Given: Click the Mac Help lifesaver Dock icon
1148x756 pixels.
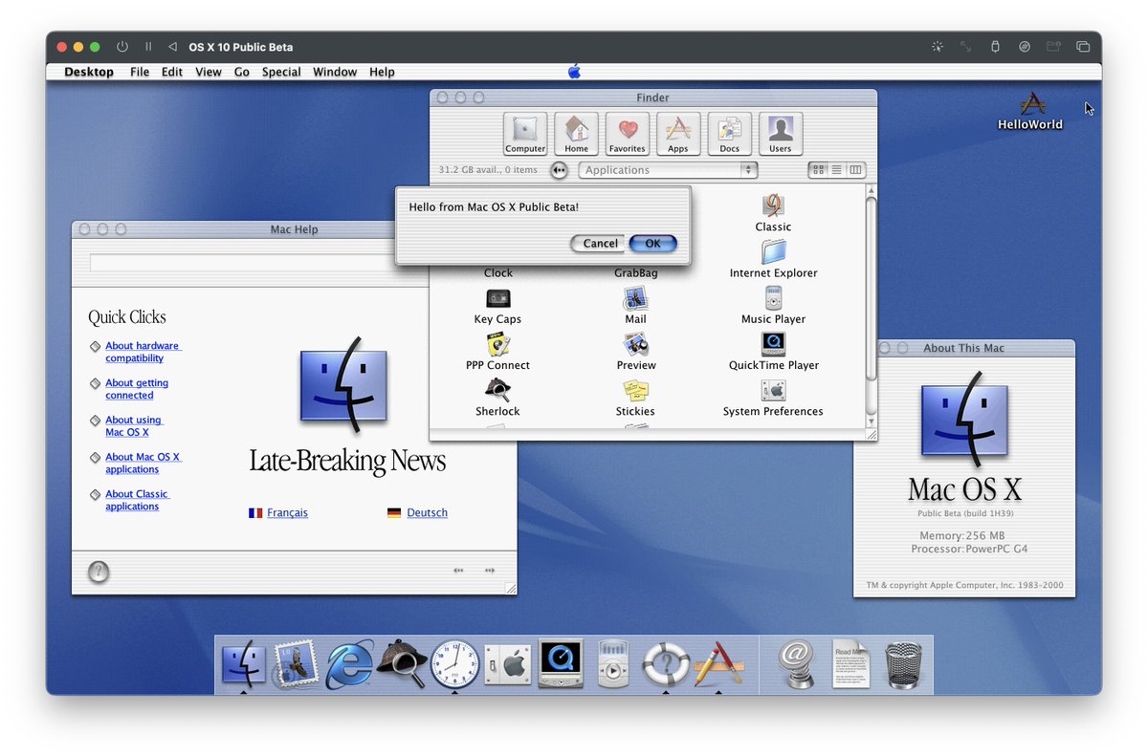Looking at the screenshot, I should (666, 664).
